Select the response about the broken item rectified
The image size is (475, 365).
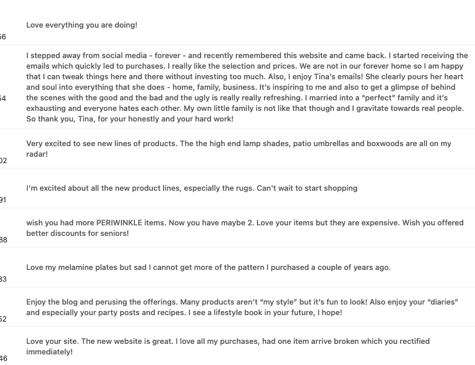[x=228, y=346]
